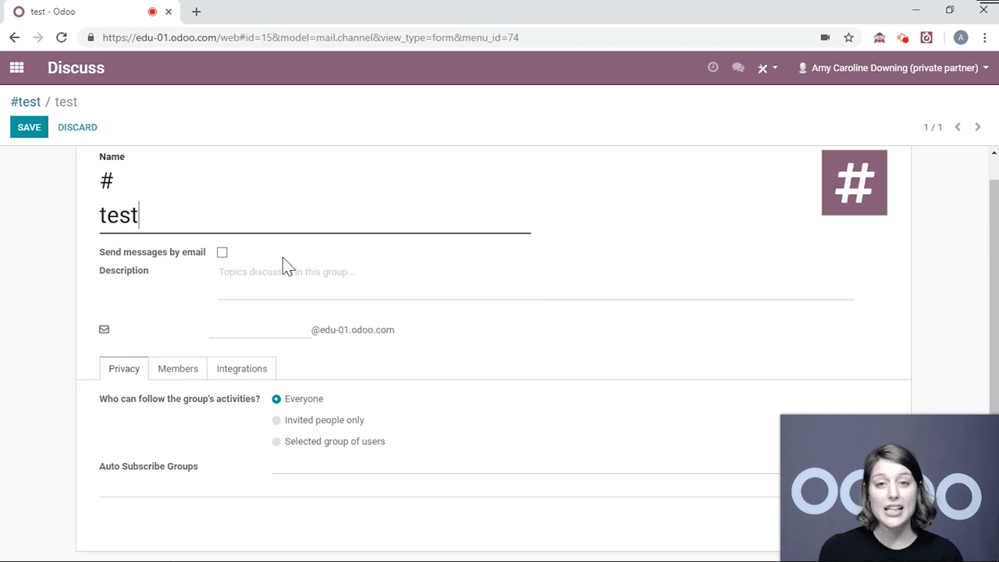Go to next record with right arrow
This screenshot has height=562, width=999.
click(x=977, y=127)
